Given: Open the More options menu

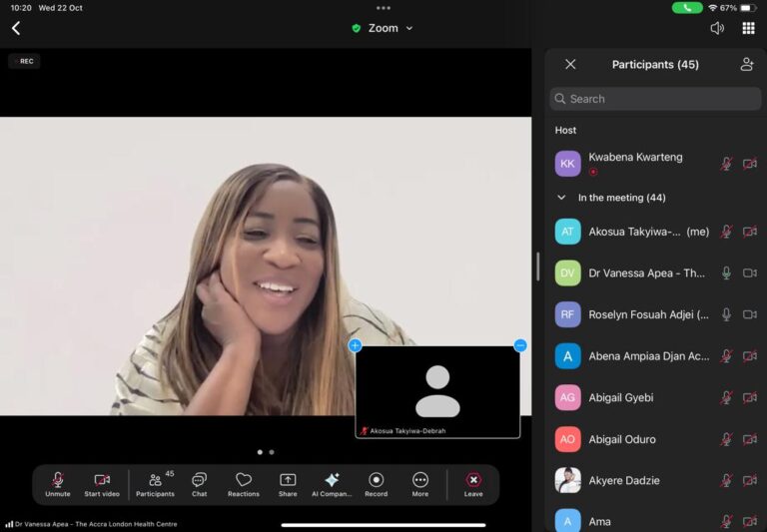Looking at the screenshot, I should 420,484.
